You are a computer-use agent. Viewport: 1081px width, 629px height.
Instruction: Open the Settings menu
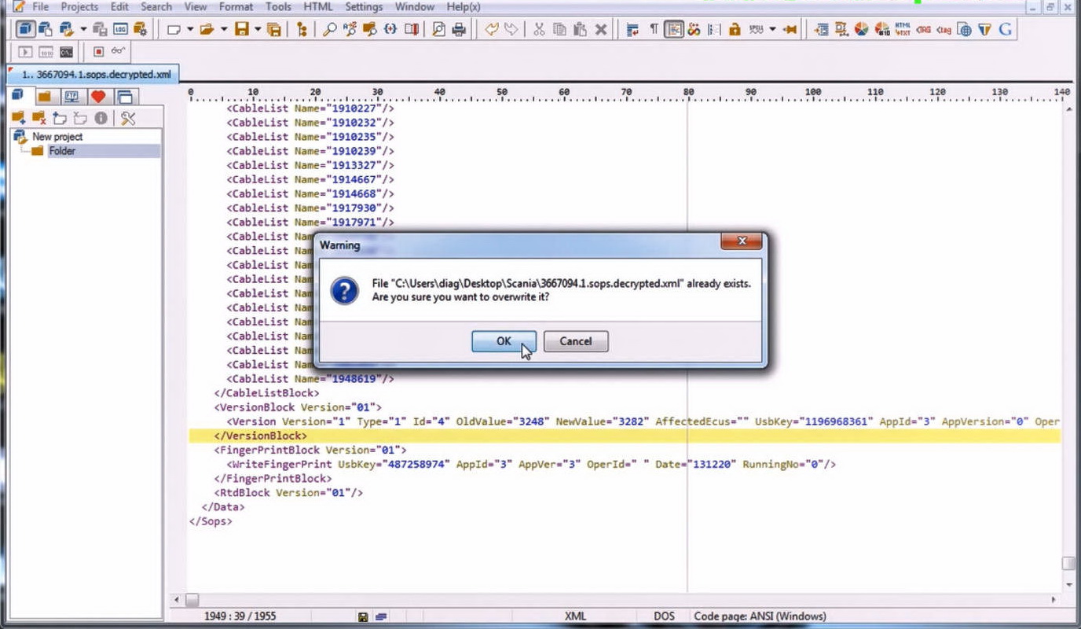point(364,6)
